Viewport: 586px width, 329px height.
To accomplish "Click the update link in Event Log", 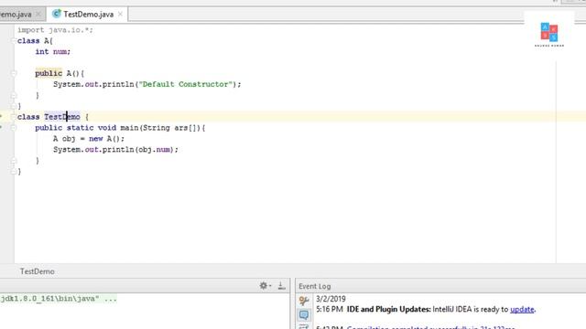I will coord(522,309).
